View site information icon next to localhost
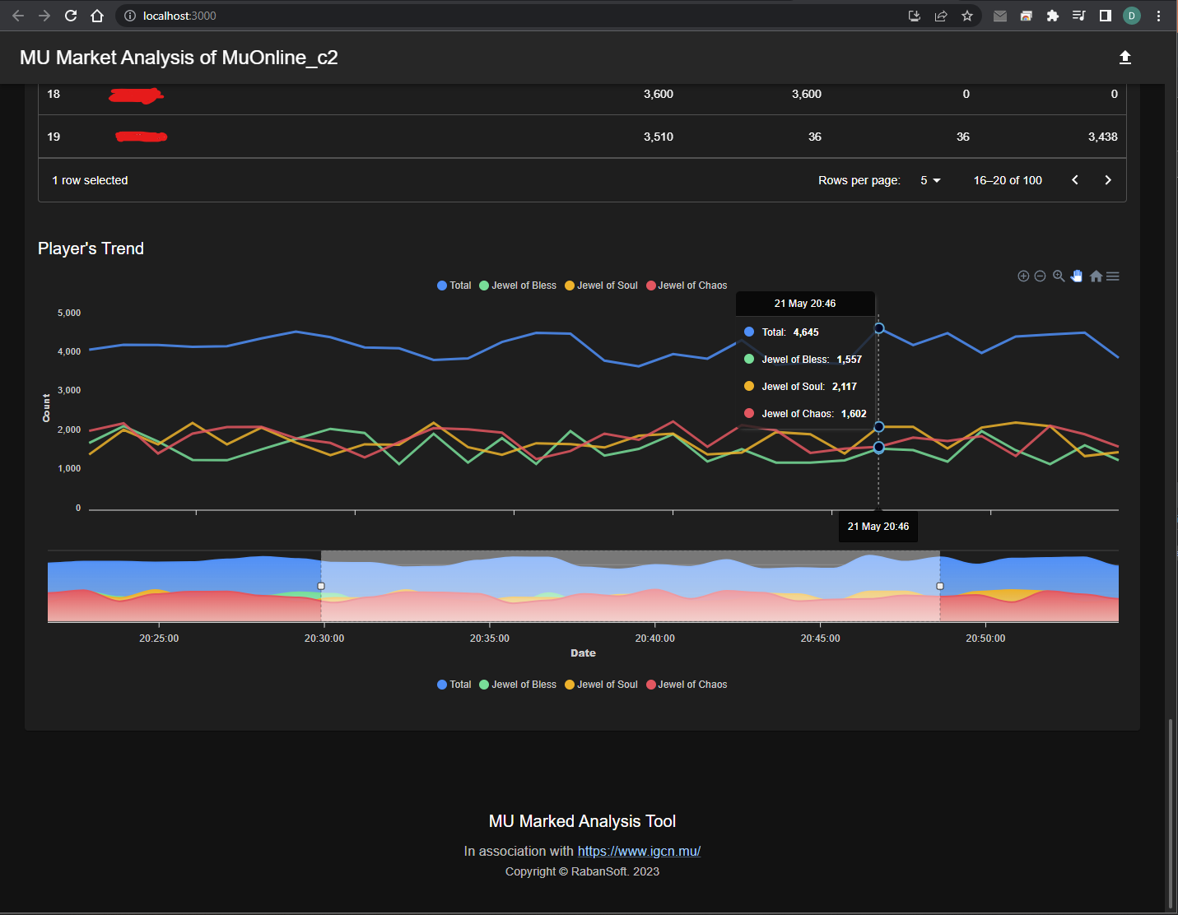 tap(129, 16)
